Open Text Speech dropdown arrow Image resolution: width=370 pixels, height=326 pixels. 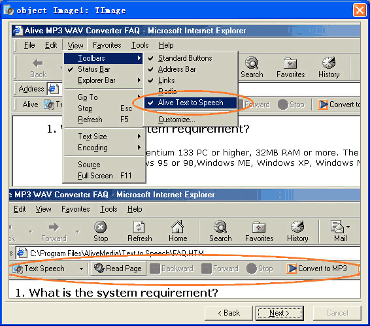coord(81,269)
